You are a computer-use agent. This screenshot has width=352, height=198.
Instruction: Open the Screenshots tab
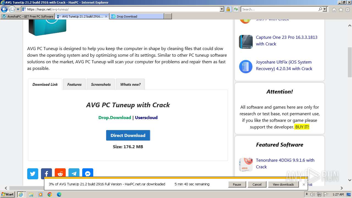(101, 84)
